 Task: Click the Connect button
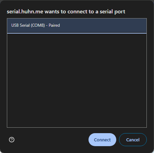pos(102,140)
